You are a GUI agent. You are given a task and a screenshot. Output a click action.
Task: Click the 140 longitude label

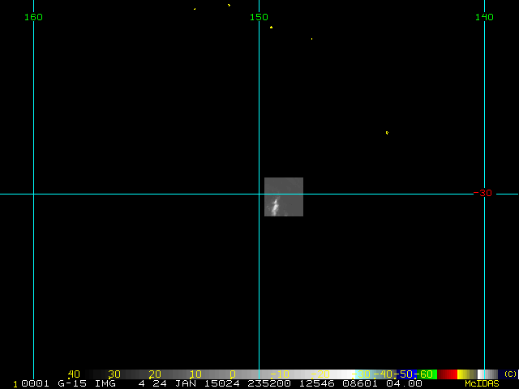484,17
